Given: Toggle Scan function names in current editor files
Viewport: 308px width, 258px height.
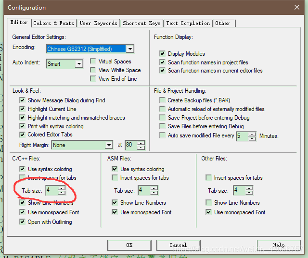Looking at the screenshot, I should pos(162,70).
